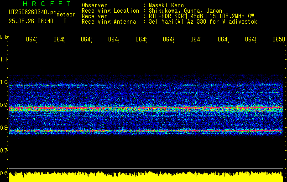The height and width of the screenshot is (182, 287).
Task: Click 3el Yagi antenna description
Action: (x=203, y=22)
